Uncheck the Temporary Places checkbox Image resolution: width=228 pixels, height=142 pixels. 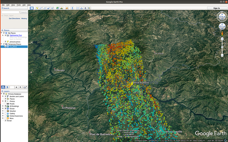point(4,44)
